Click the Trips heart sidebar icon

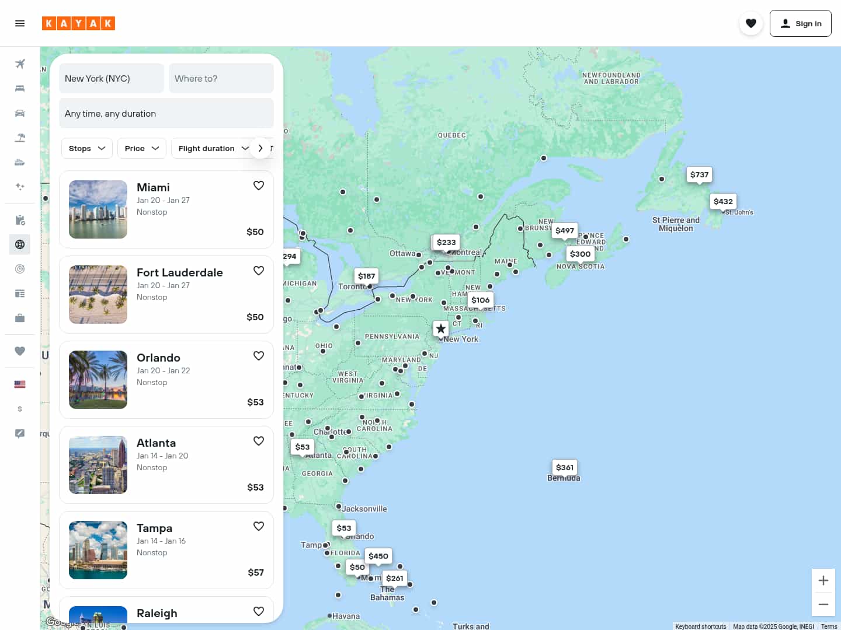(20, 351)
